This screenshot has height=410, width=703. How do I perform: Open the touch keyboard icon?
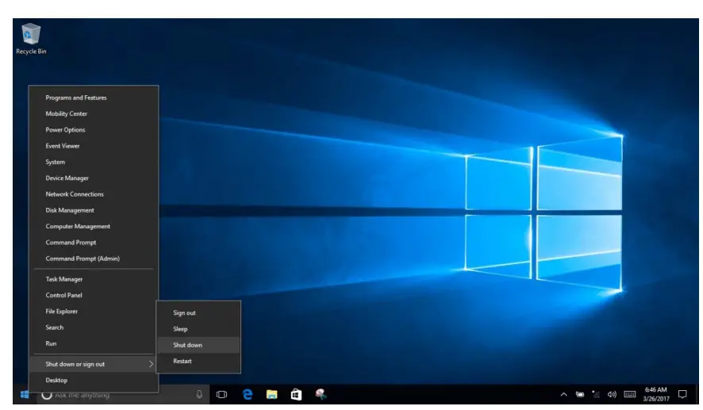[629, 394]
